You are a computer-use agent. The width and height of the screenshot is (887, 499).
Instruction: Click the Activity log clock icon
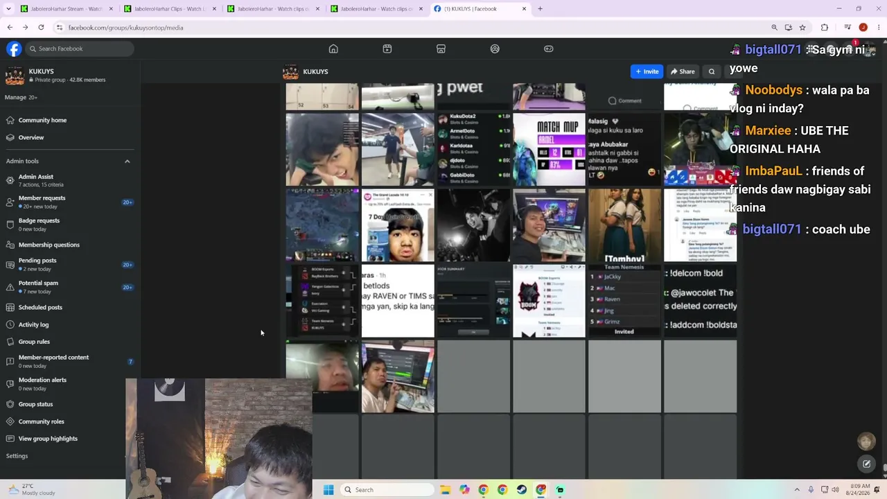[10, 324]
